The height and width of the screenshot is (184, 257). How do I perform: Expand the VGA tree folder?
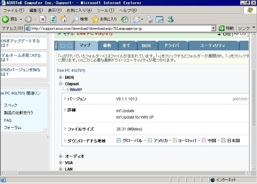(x=60, y=163)
